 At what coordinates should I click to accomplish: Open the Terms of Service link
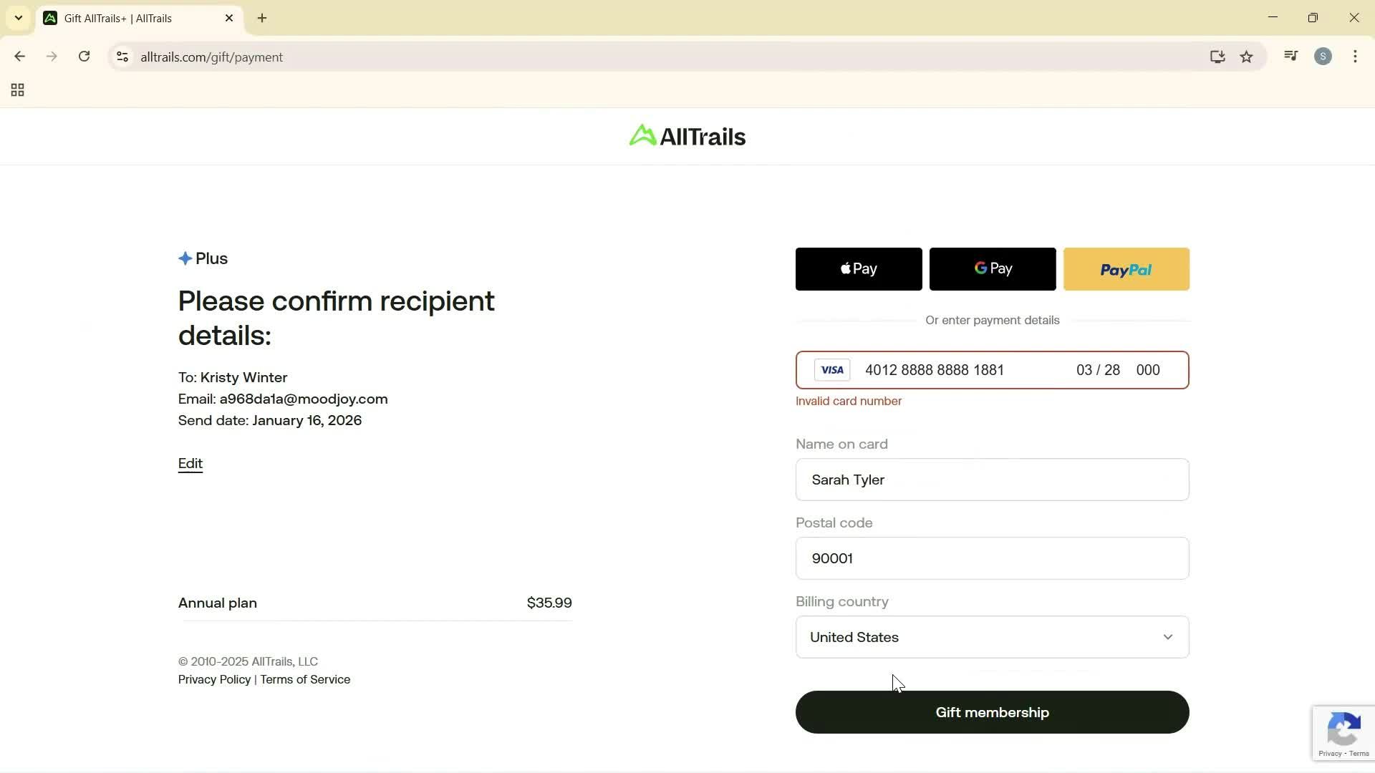click(305, 679)
